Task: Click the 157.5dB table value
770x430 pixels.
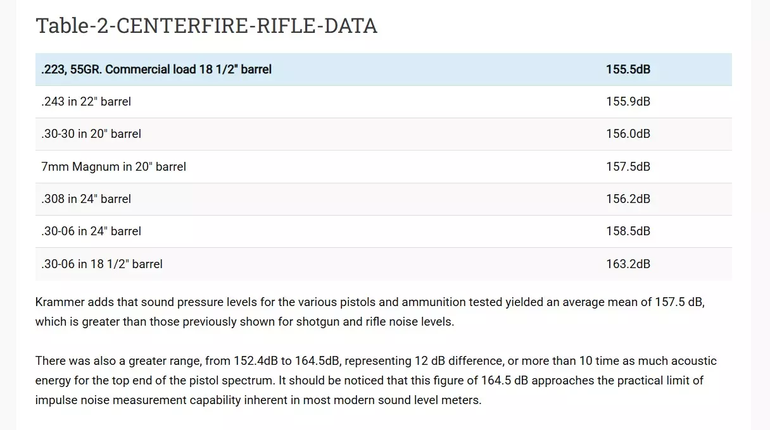Action: (x=628, y=167)
